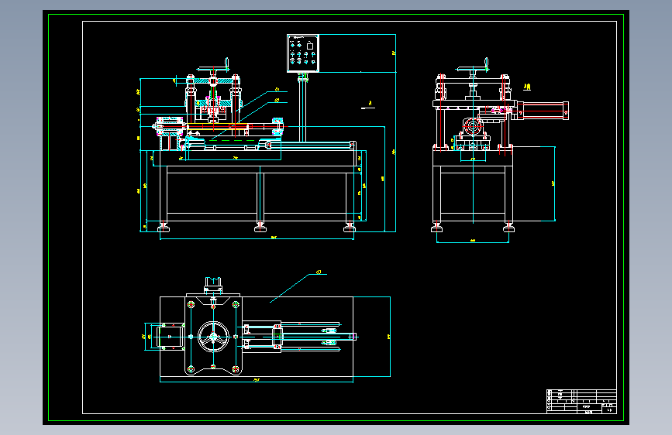The image size is (672, 435).
Task: Select the green dashed line in the front view
Action: (233, 140)
